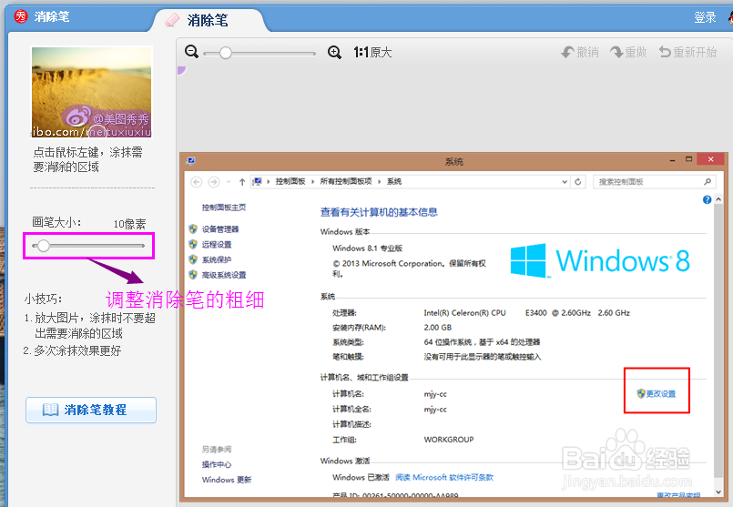Click the 2.00 GB RAM value
This screenshot has height=507, width=733.
[x=438, y=327]
